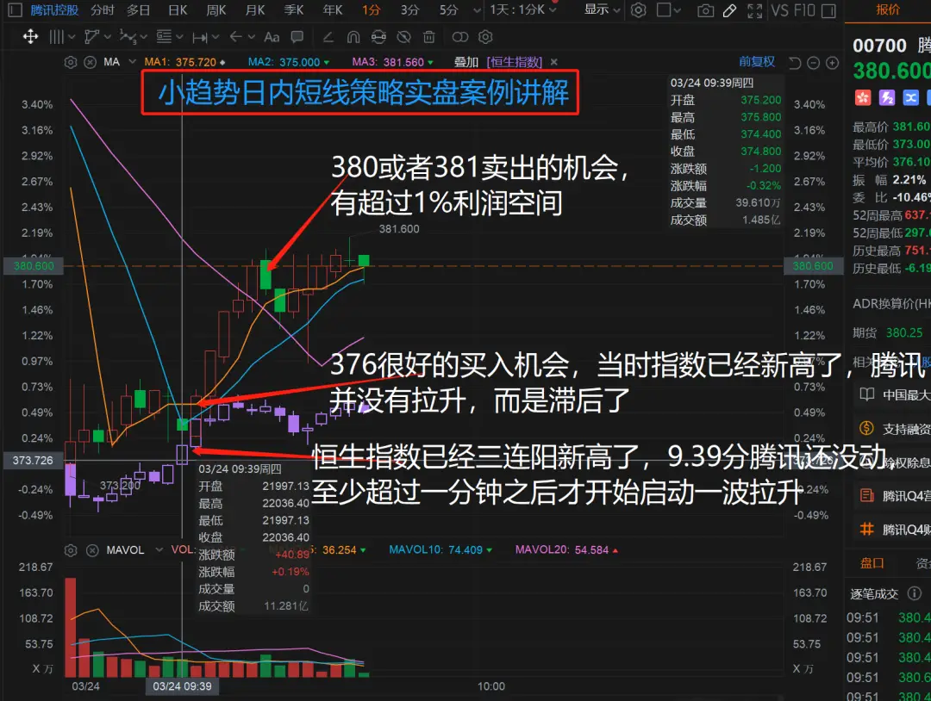This screenshot has height=701, width=931.
Task: Open drawing toolbar settings gear
Action: point(485,37)
